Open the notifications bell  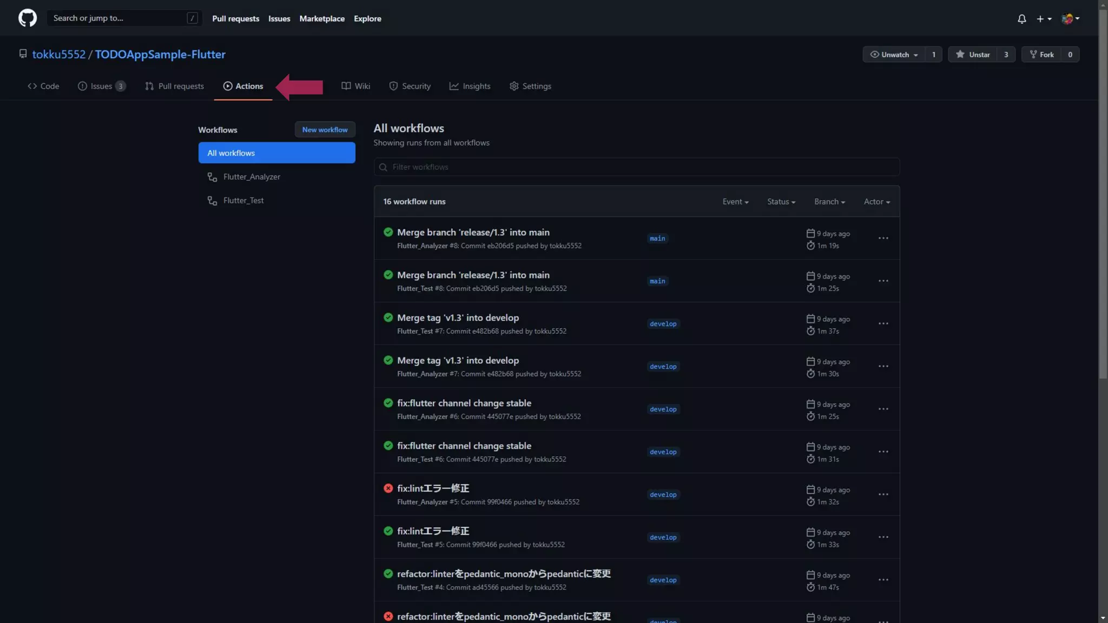coord(1021,18)
